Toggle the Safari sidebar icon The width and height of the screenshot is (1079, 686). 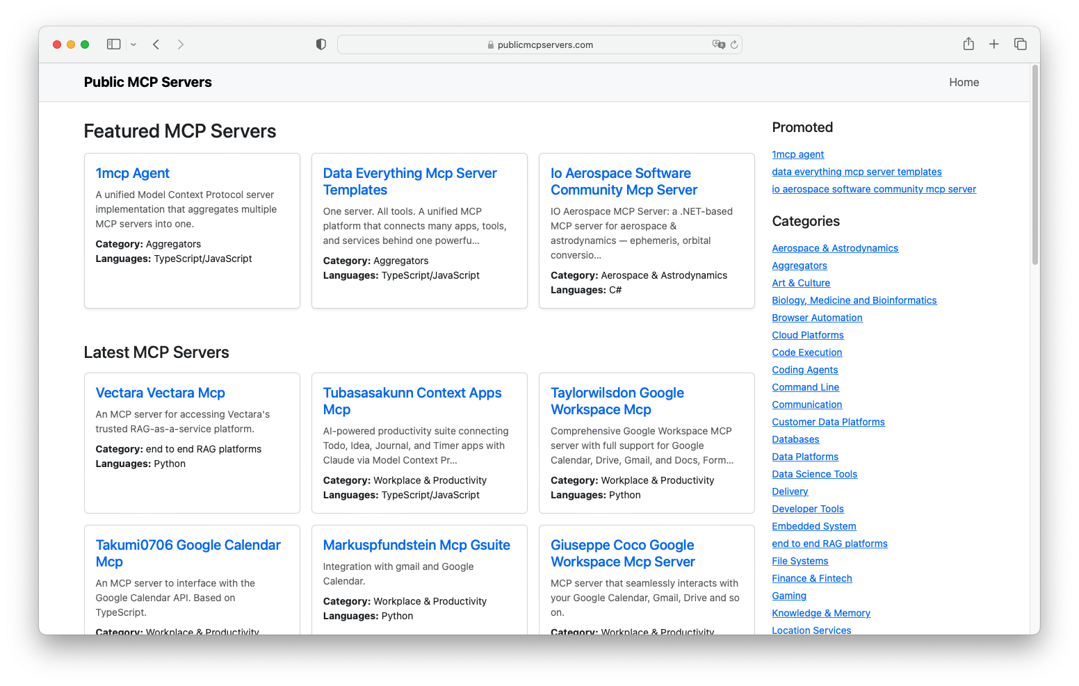coord(113,44)
